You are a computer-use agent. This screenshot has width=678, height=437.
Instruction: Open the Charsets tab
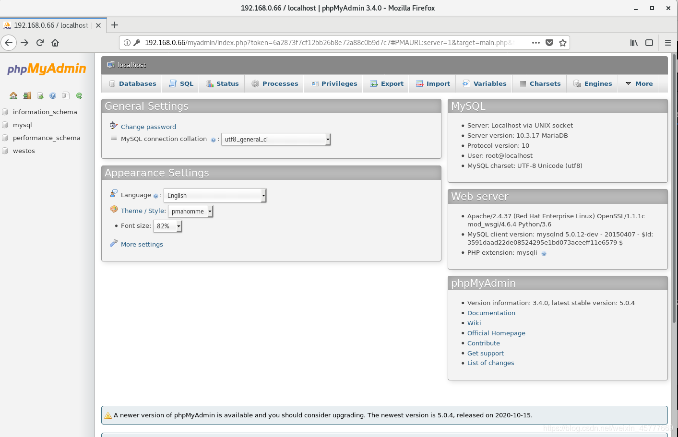540,83
